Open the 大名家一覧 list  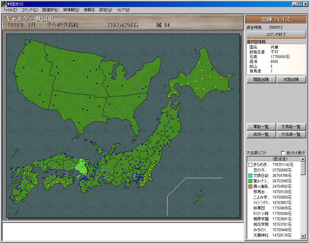click(291, 134)
